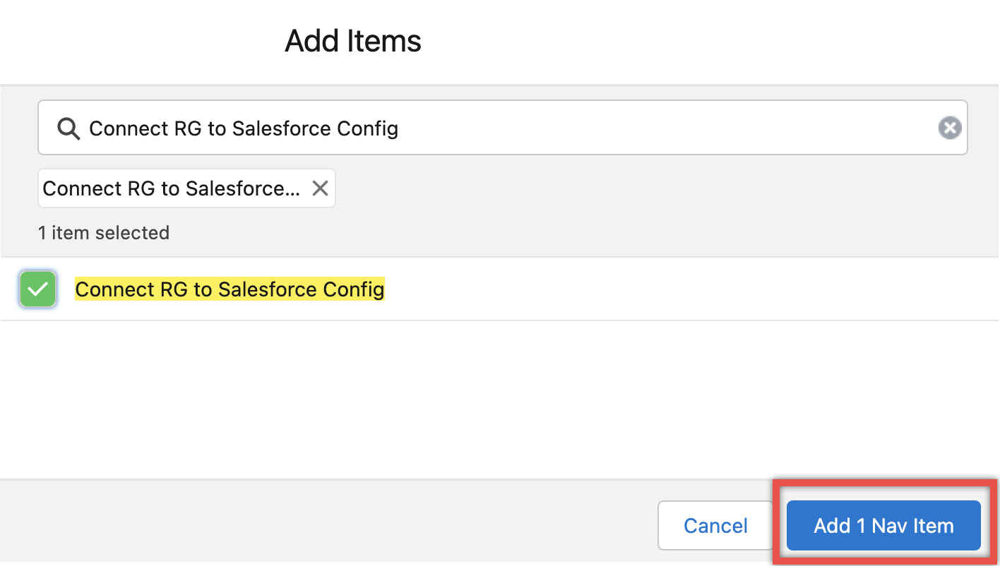Click the magnifying glass search icon
The image size is (1000, 566).
click(x=69, y=128)
